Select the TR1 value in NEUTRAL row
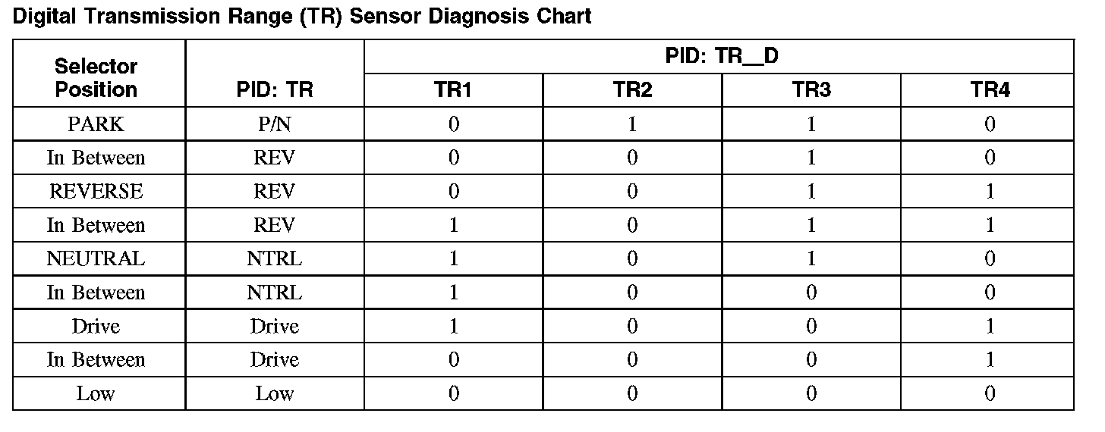 (x=453, y=258)
